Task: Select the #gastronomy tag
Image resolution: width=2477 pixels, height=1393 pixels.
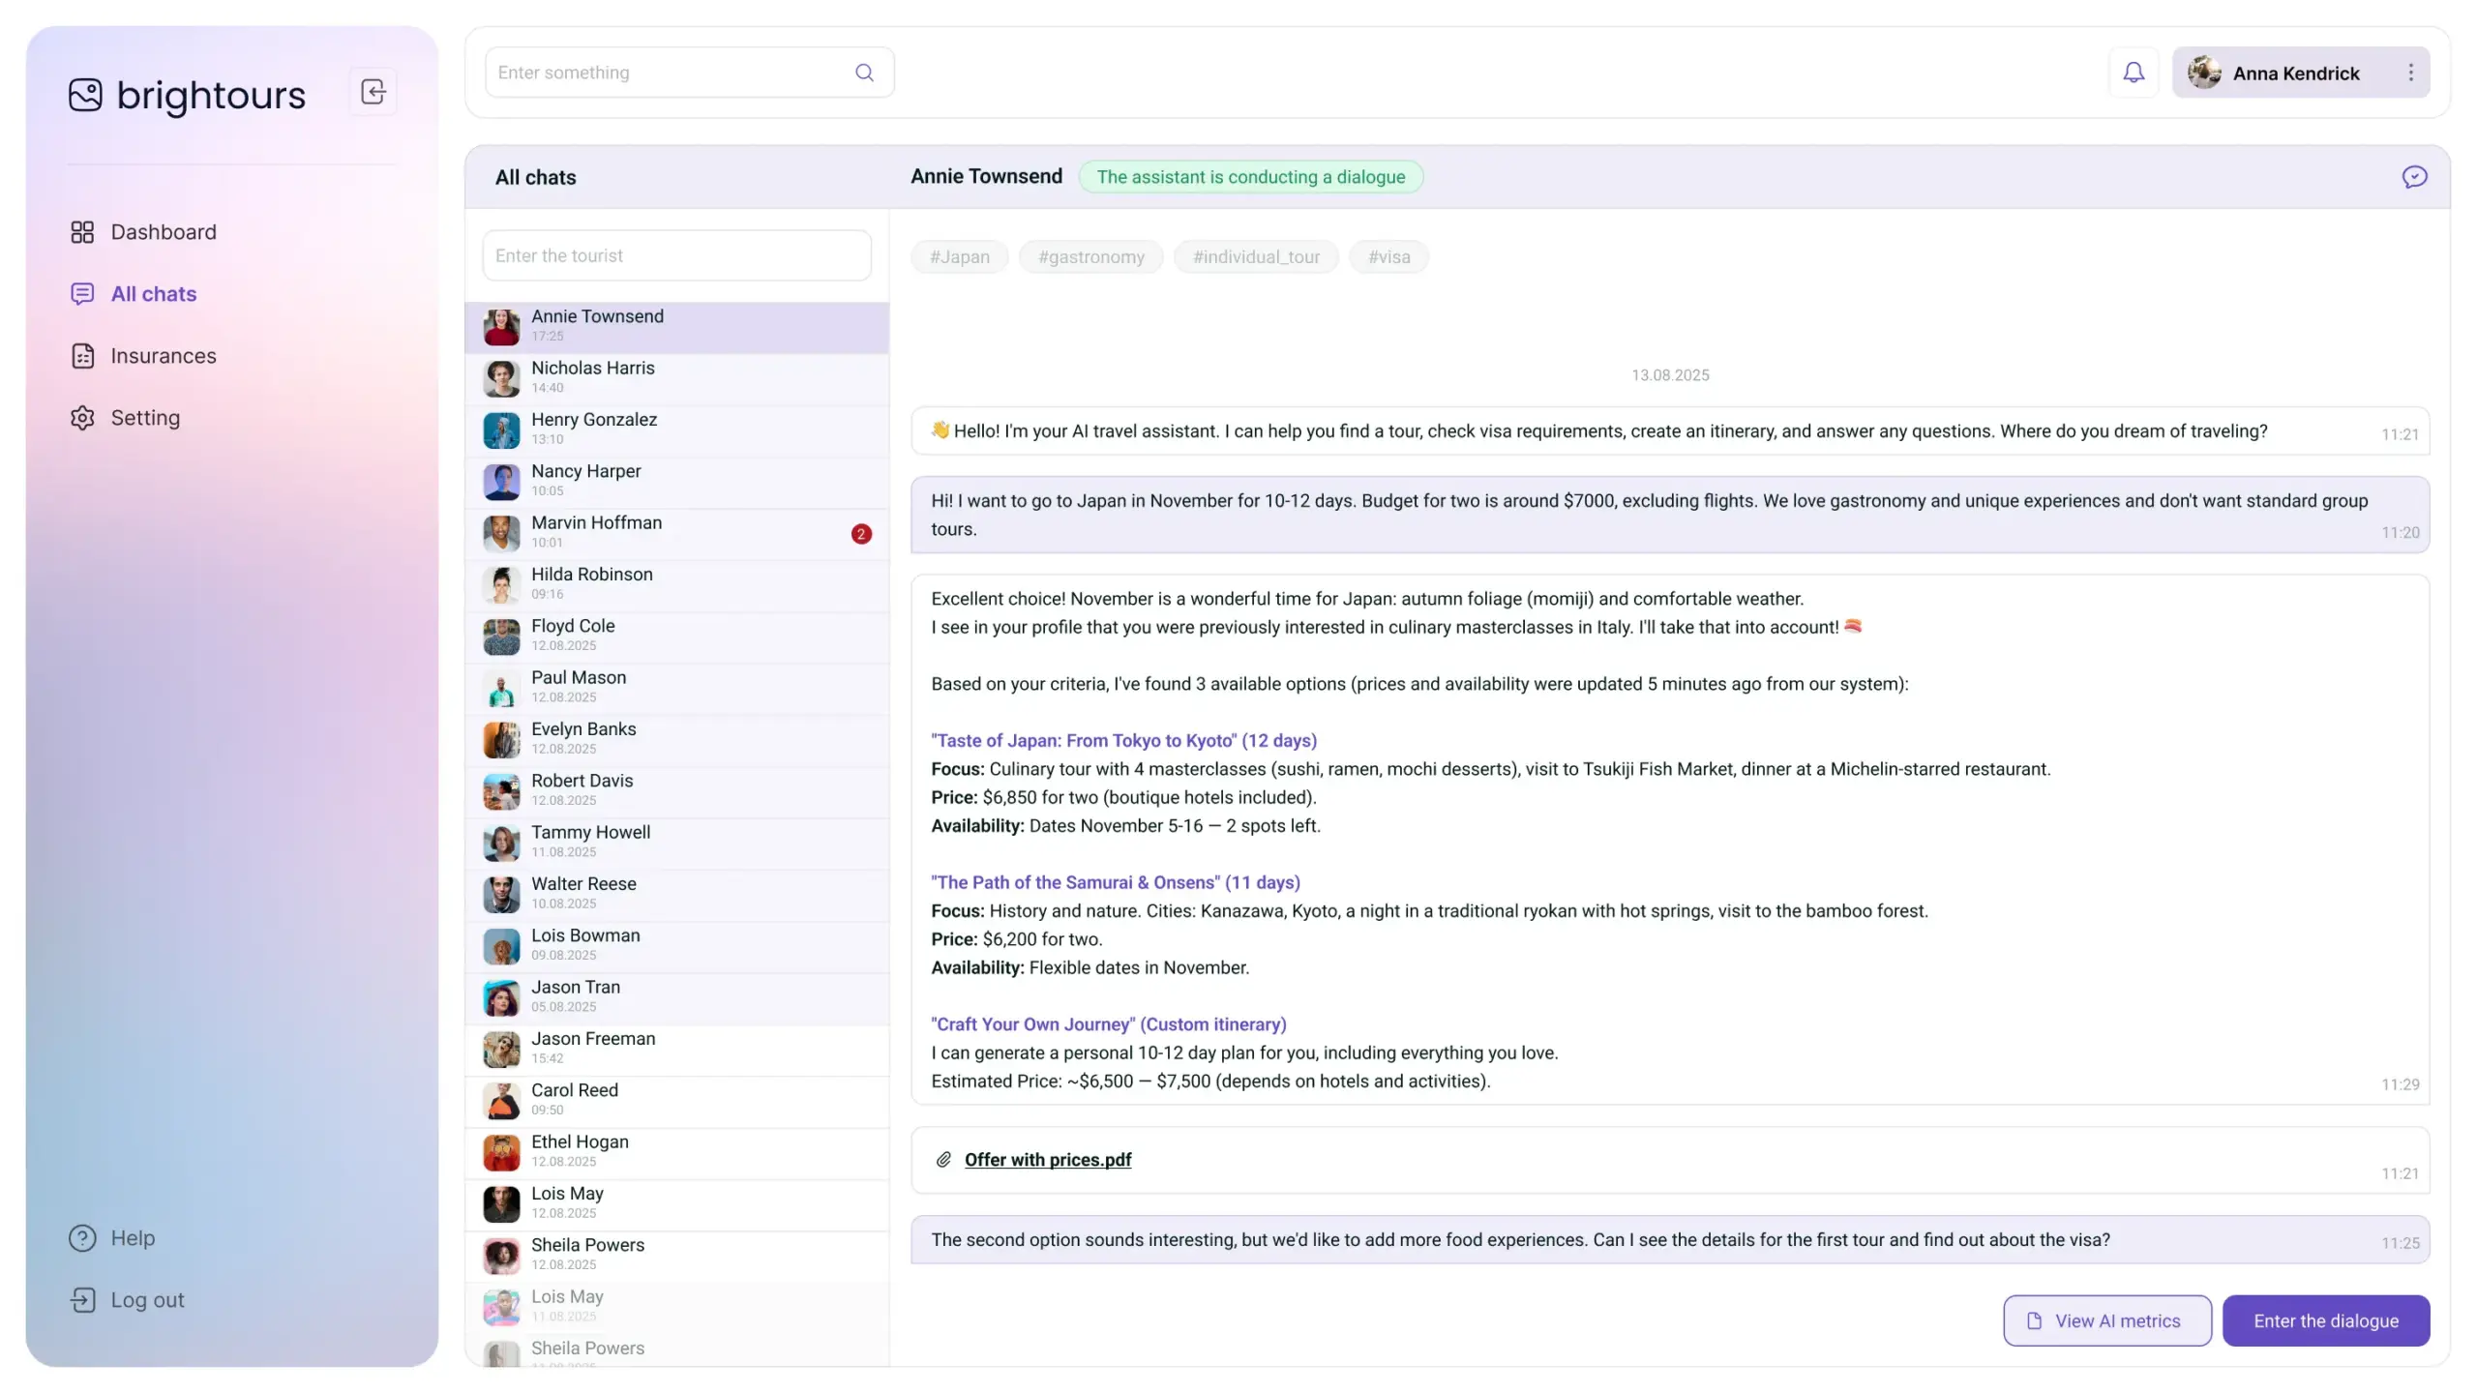Action: click(1090, 257)
